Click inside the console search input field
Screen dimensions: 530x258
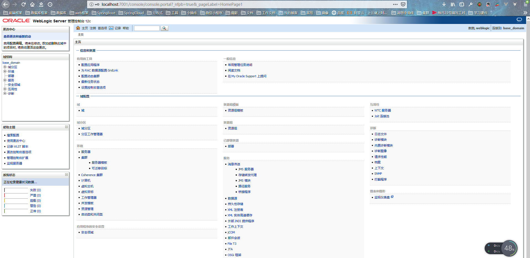[x=147, y=28]
